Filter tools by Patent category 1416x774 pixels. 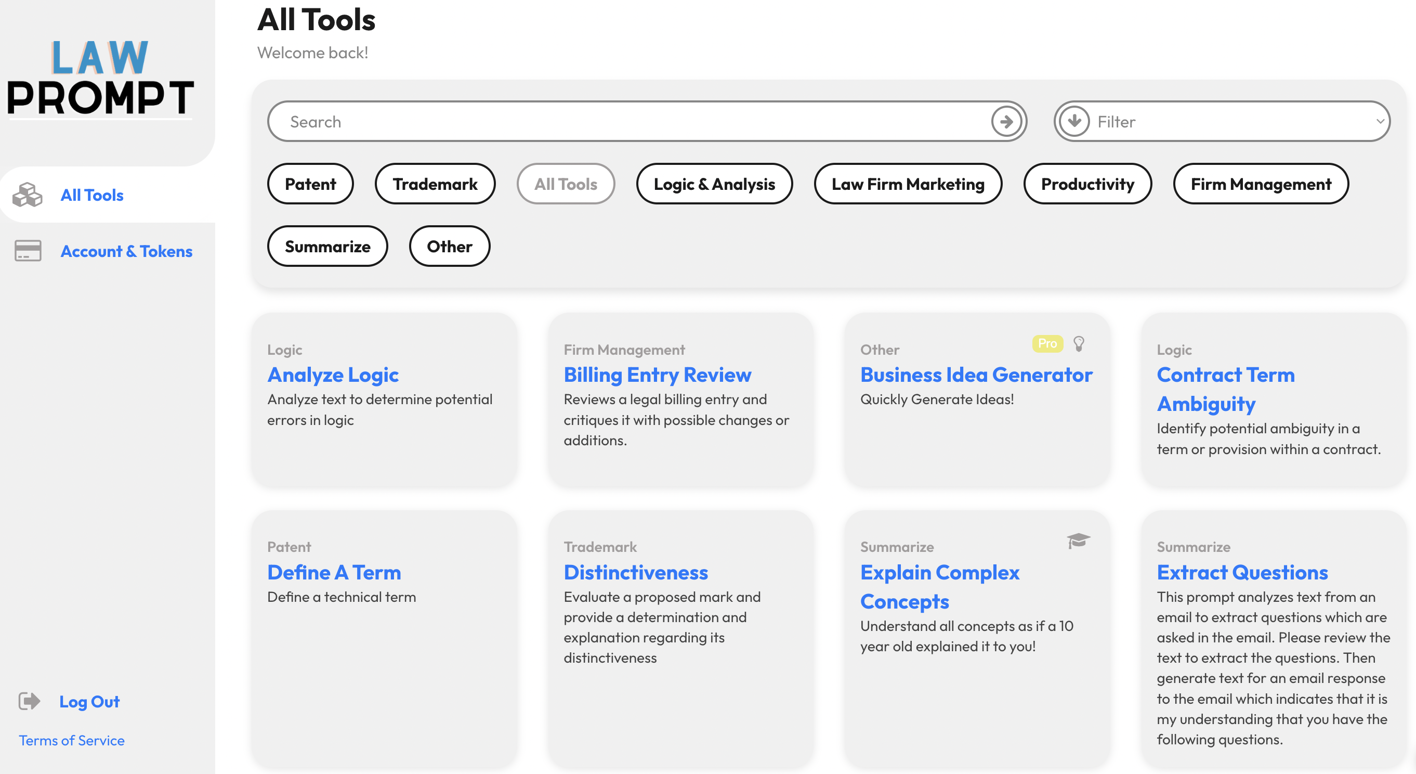tap(310, 184)
